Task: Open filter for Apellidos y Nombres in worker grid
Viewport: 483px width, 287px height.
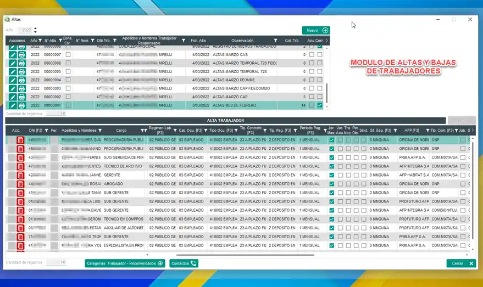Action: 100,131
